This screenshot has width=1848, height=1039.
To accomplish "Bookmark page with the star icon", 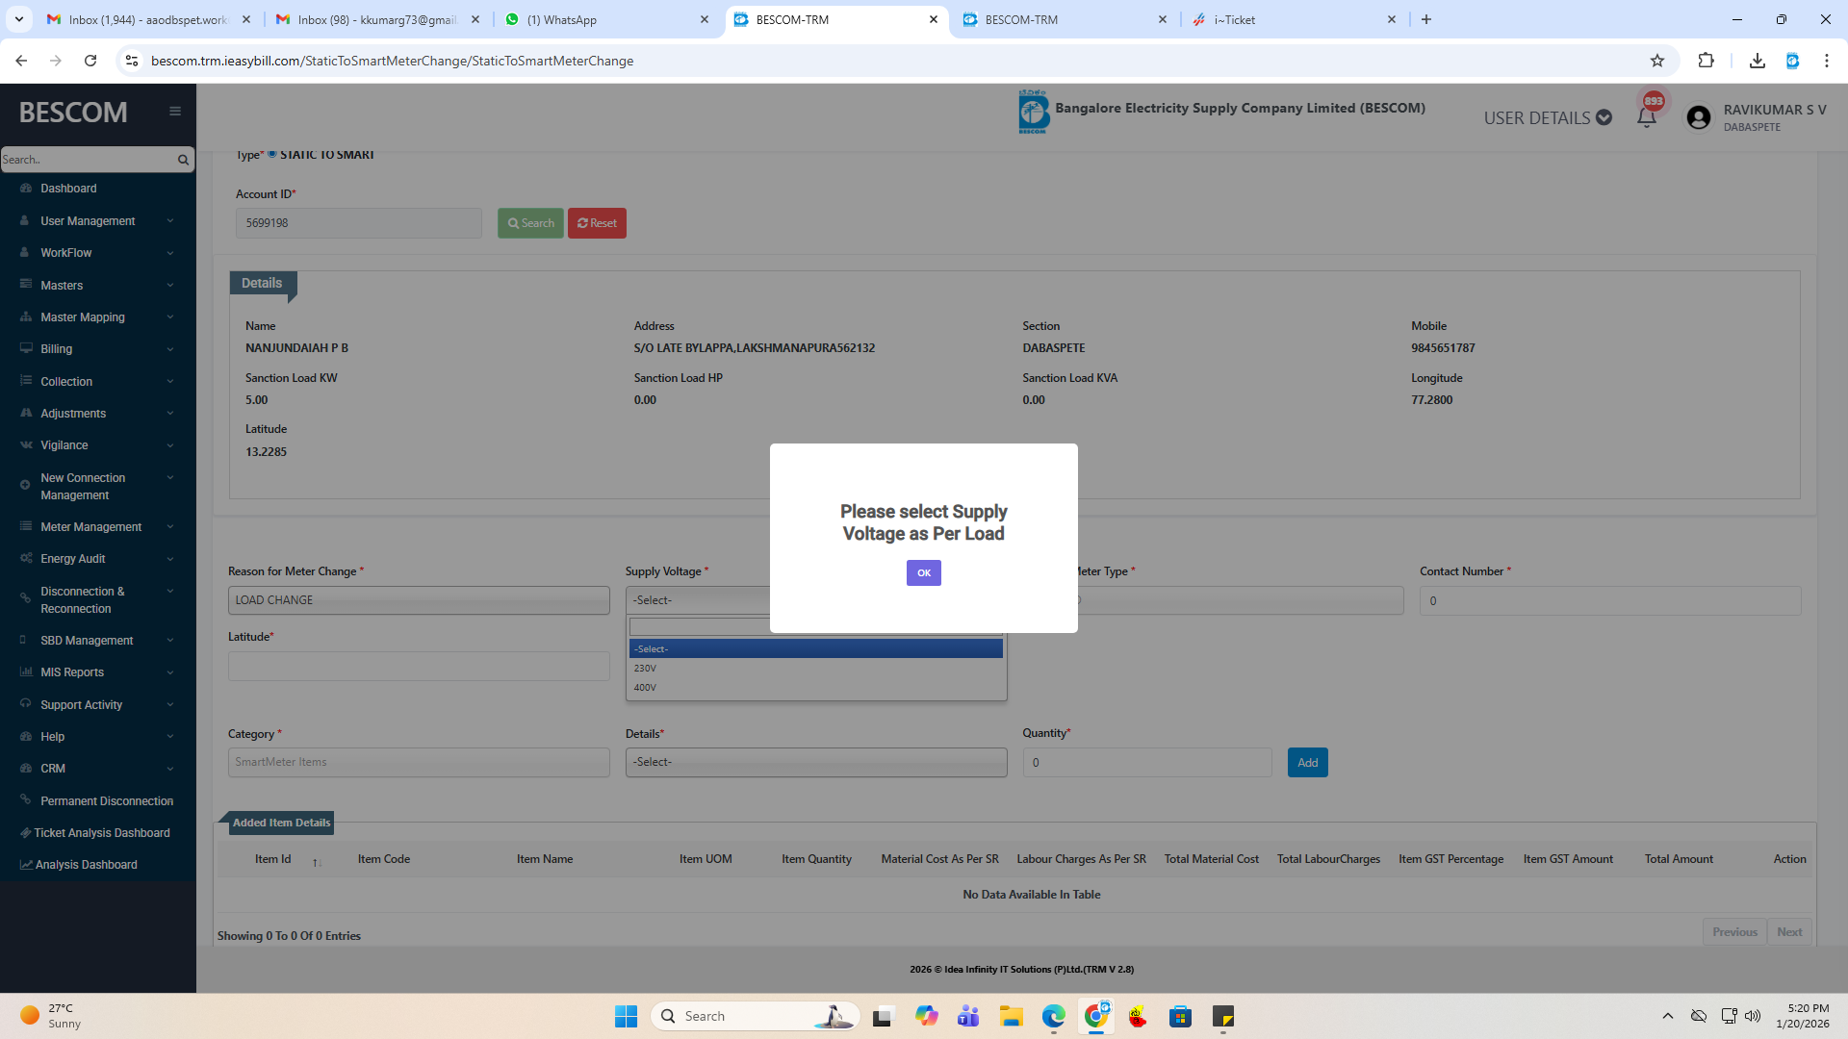I will (x=1656, y=61).
